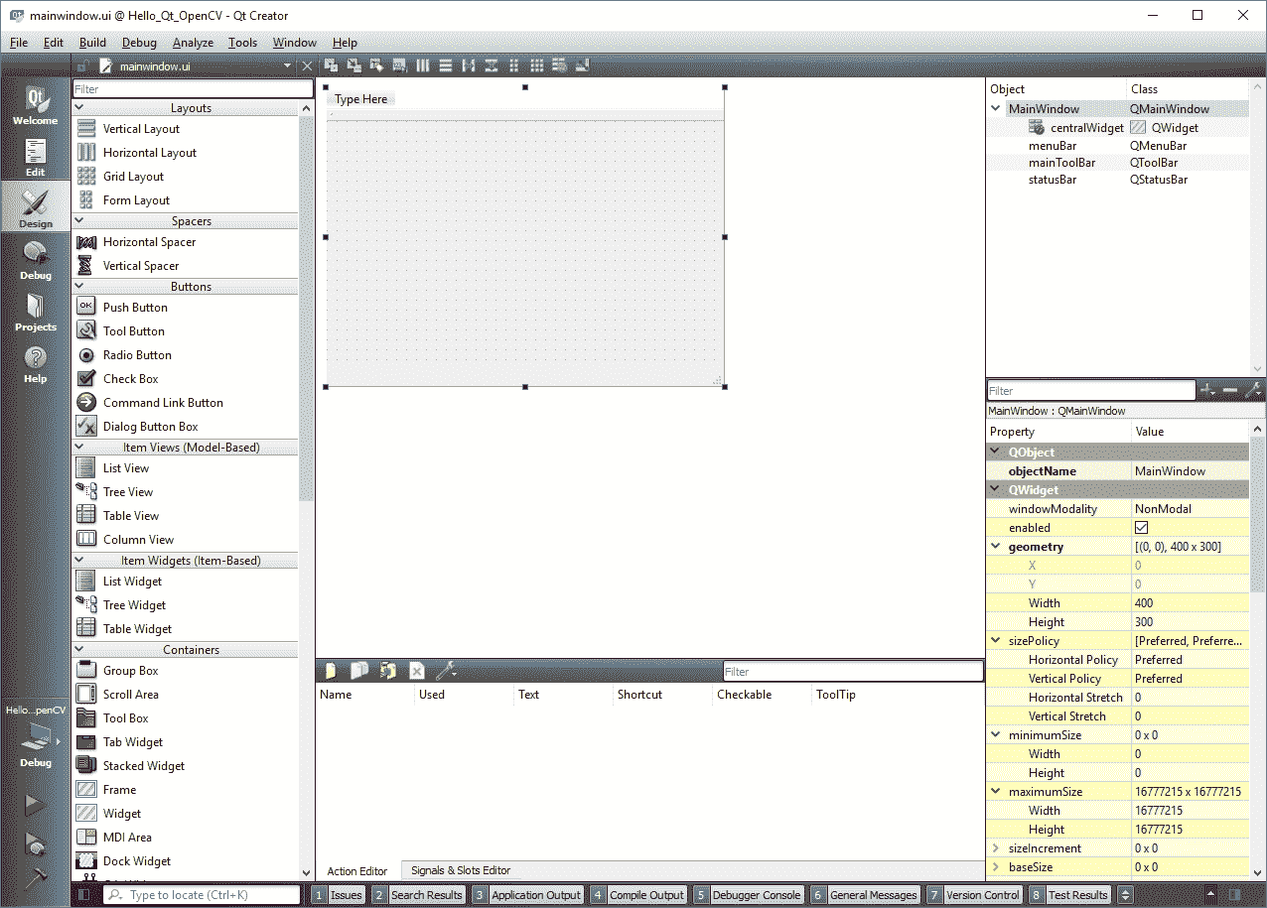Viewport: 1267px width, 908px height.
Task: Click the Run project play icon
Action: pyautogui.click(x=35, y=804)
